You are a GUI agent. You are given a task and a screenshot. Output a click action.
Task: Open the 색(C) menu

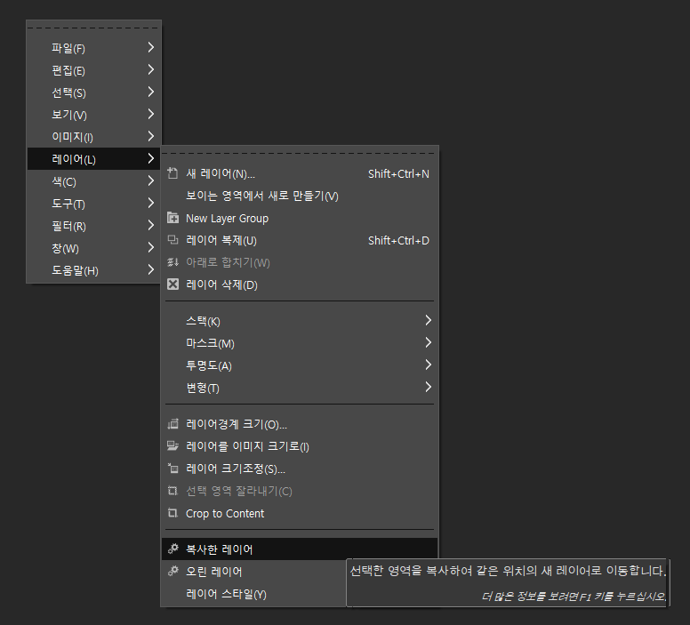[93, 180]
